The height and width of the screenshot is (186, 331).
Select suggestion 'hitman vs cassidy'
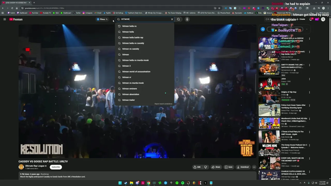coord(145,49)
